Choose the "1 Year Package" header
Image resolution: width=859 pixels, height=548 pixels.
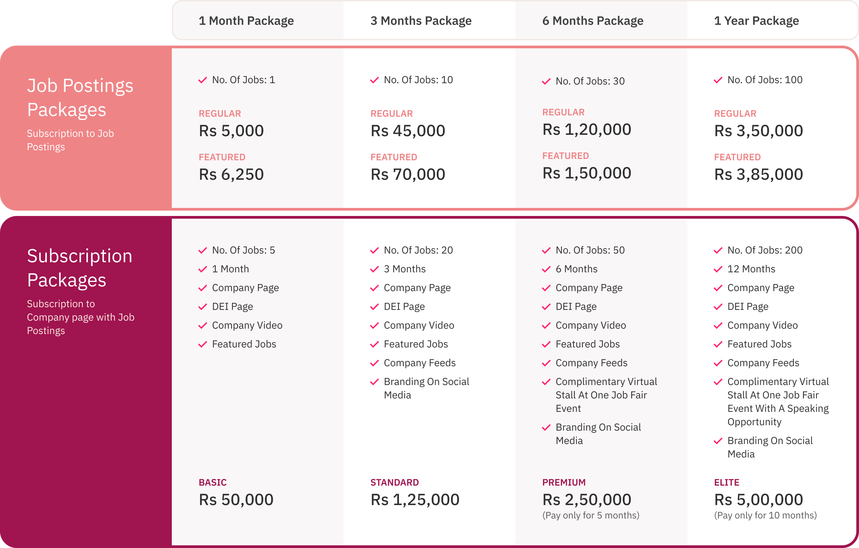tap(756, 21)
